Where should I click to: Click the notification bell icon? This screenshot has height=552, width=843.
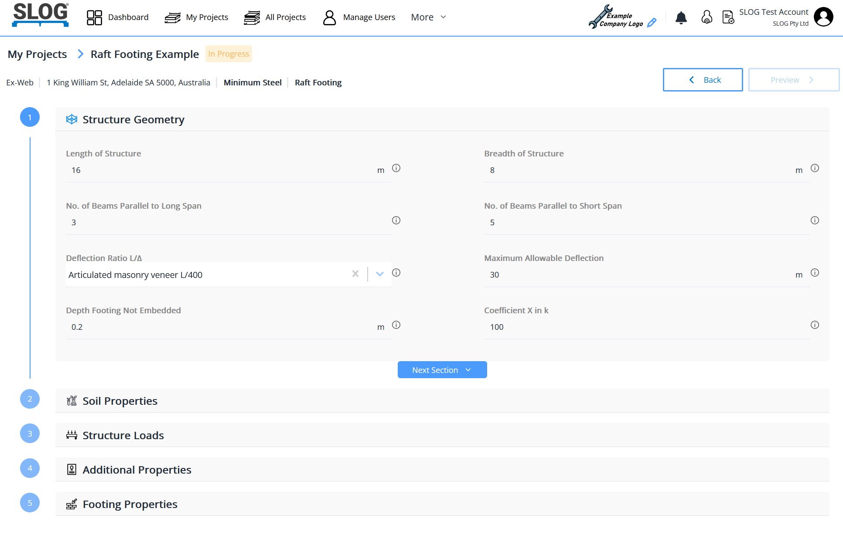click(x=681, y=18)
